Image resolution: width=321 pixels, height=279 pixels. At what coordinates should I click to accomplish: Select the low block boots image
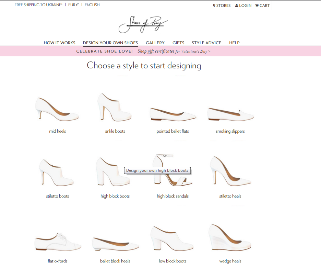(x=172, y=238)
